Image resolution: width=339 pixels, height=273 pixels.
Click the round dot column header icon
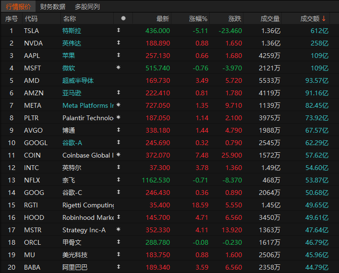123,18
